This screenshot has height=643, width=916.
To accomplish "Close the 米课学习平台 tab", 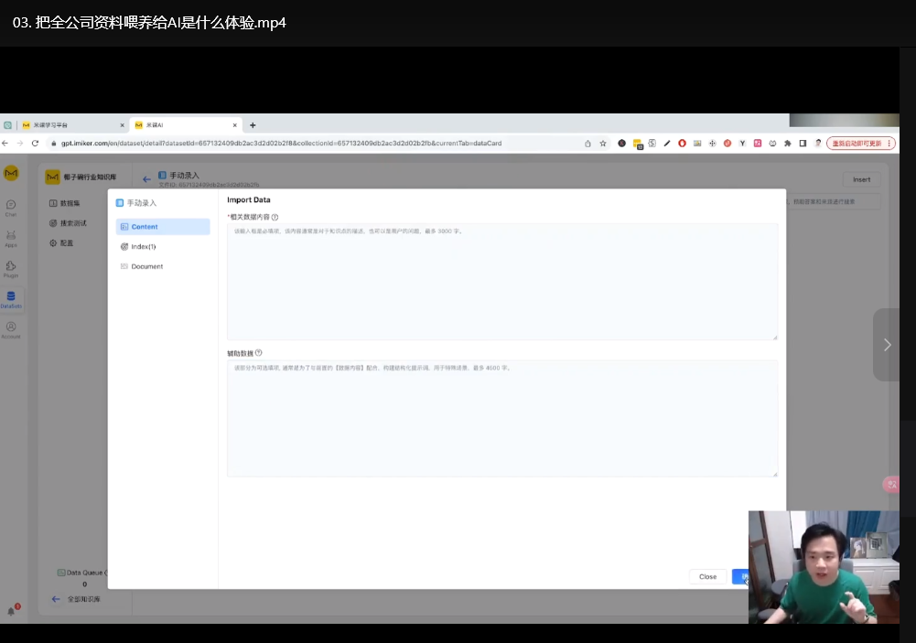I will click(122, 125).
